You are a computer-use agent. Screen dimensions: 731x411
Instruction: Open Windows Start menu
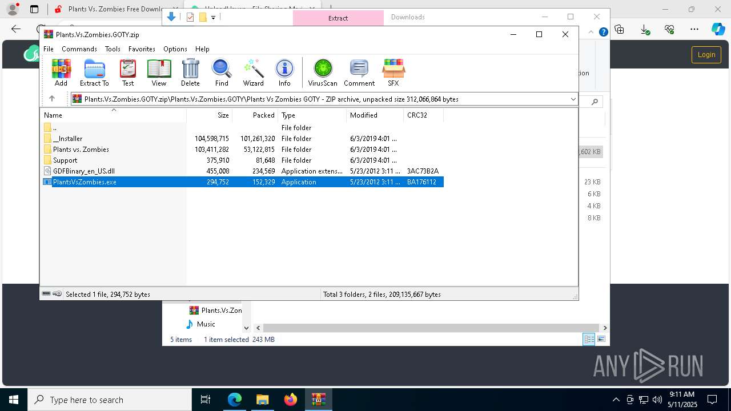point(14,400)
